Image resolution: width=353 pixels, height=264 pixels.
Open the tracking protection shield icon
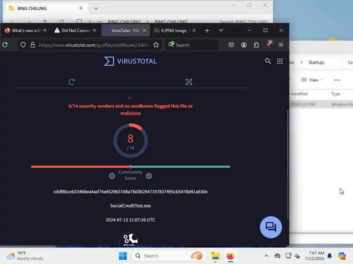[23, 45]
